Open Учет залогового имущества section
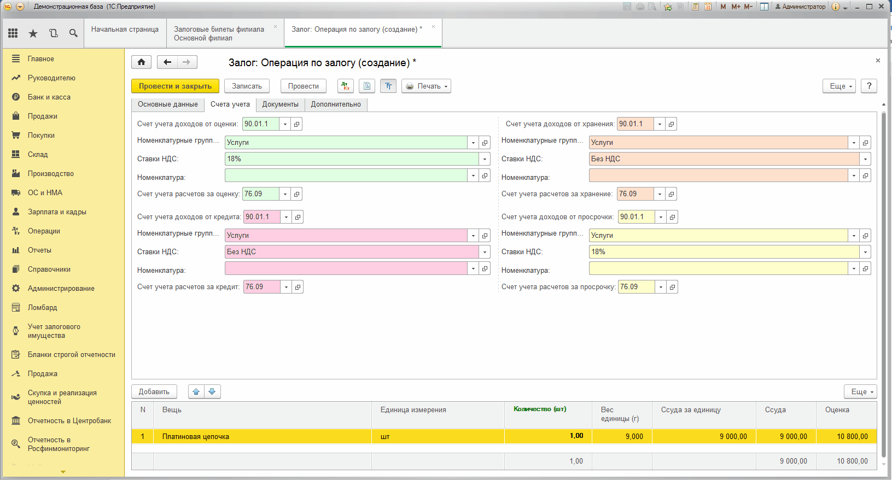This screenshot has height=480, width=892. click(x=54, y=331)
